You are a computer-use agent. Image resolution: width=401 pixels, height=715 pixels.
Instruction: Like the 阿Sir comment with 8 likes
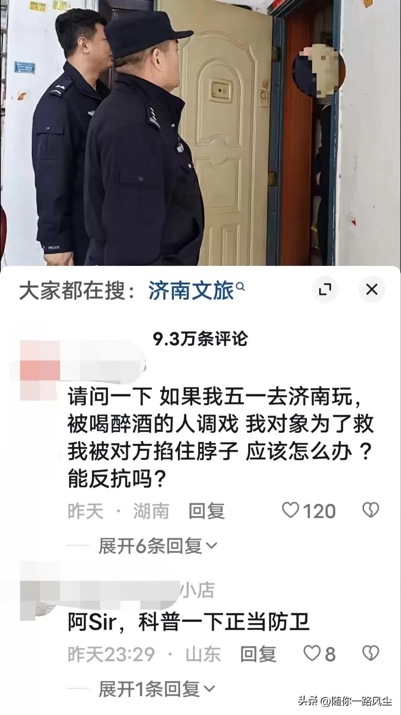pyautogui.click(x=312, y=654)
